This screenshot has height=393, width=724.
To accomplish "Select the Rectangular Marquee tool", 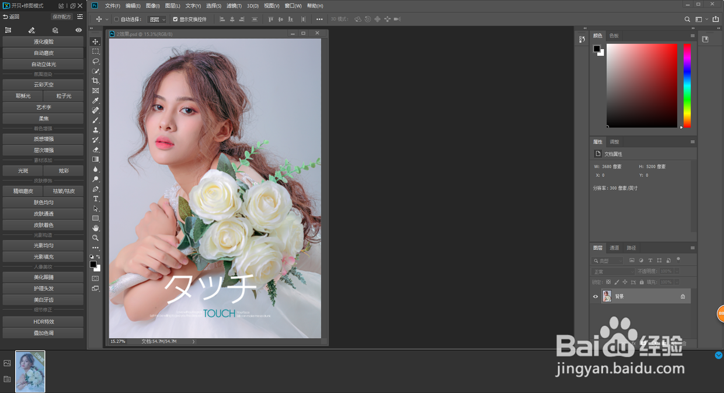I will (96, 51).
